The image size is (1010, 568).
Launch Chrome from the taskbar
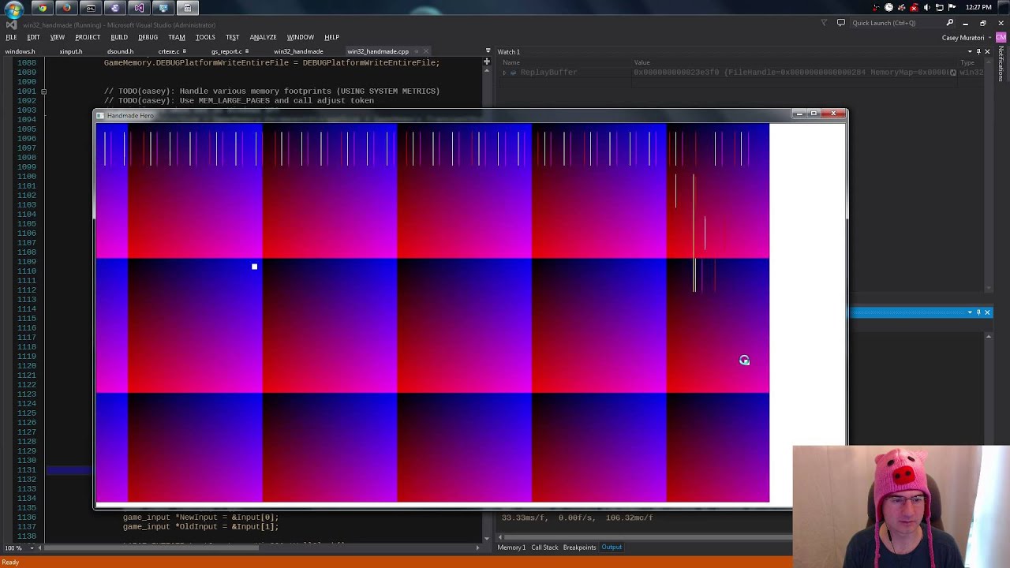(43, 8)
